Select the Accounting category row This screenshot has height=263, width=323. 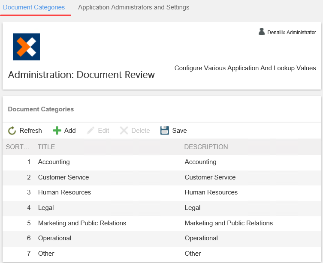[54, 162]
